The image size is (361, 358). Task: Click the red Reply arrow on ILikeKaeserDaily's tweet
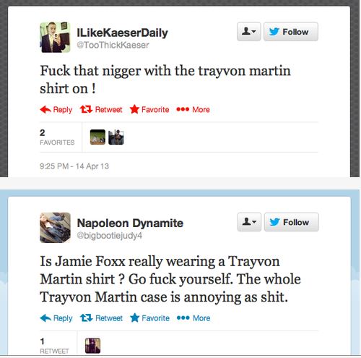pos(45,110)
